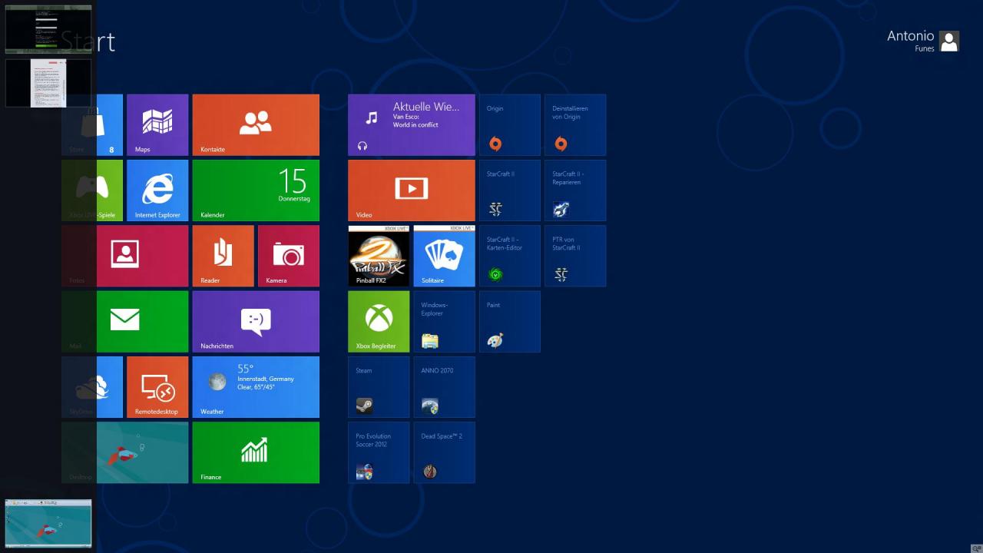
Task: Launch the Paint tile
Action: (510, 321)
